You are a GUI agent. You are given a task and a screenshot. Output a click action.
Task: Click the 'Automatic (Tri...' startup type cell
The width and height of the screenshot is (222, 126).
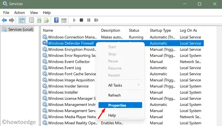(162, 37)
